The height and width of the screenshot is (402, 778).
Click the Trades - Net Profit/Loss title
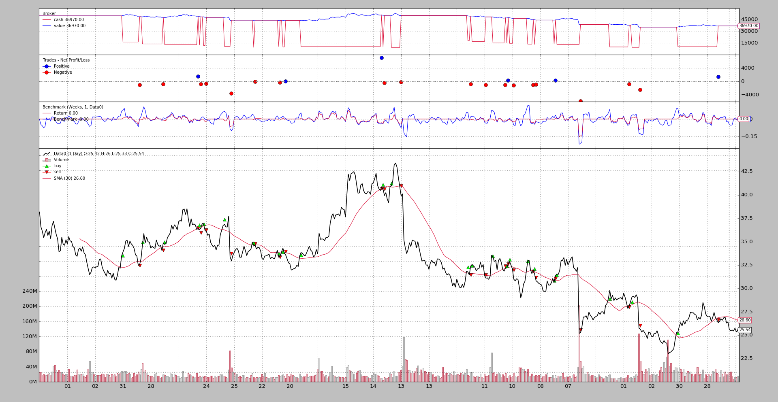[x=66, y=60]
